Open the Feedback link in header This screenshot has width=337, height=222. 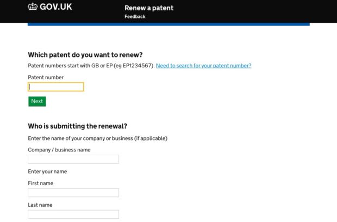click(x=135, y=16)
